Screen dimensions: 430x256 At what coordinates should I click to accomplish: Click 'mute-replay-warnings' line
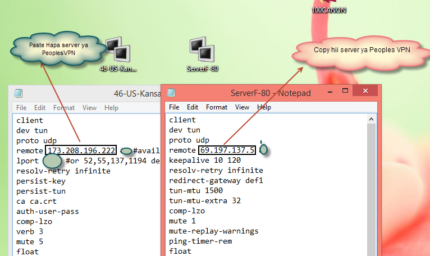tap(214, 231)
